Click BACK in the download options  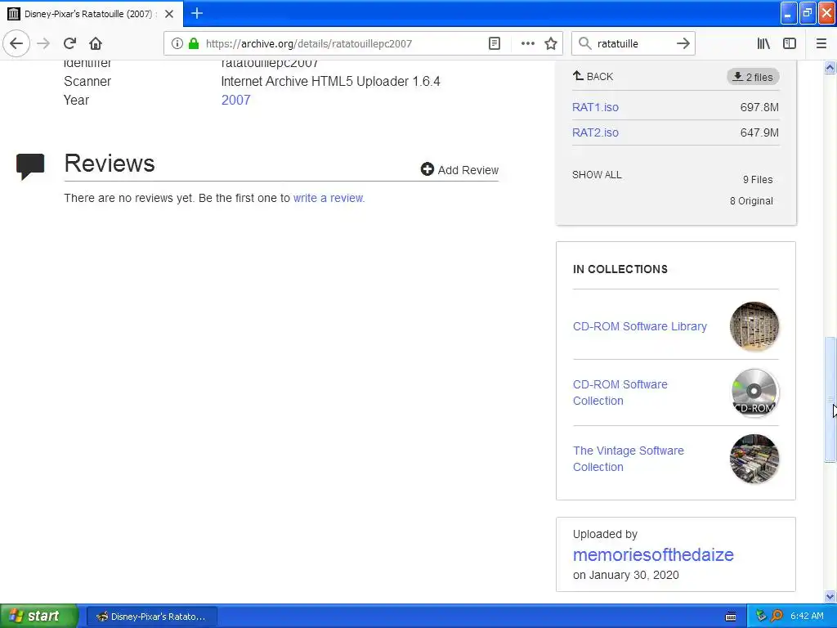click(593, 76)
